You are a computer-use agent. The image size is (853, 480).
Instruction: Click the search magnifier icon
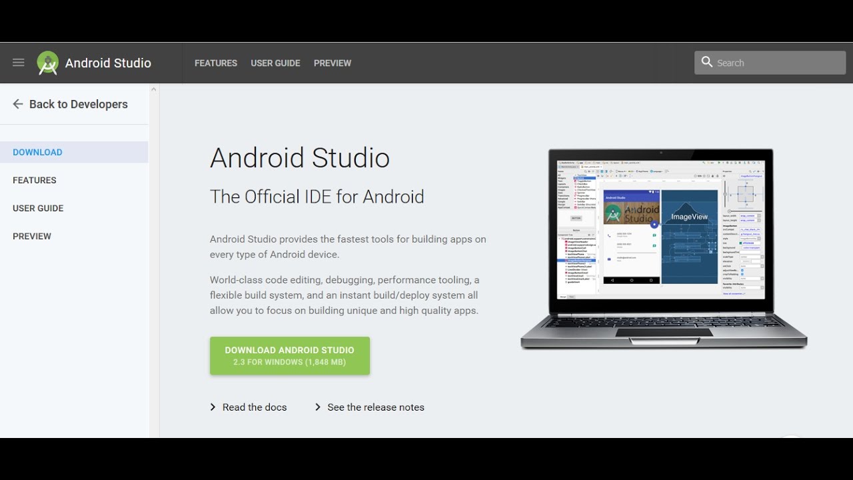tap(707, 62)
